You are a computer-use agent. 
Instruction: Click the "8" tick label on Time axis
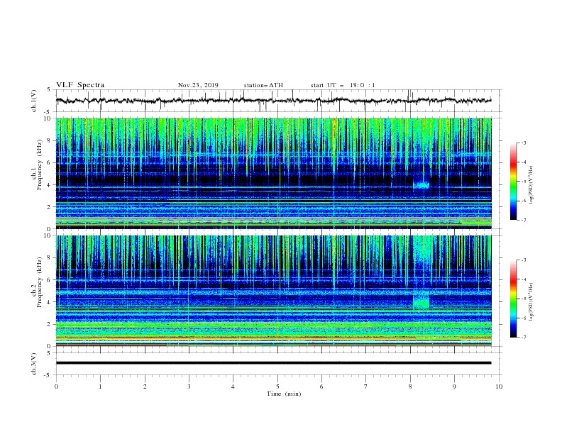pos(410,386)
